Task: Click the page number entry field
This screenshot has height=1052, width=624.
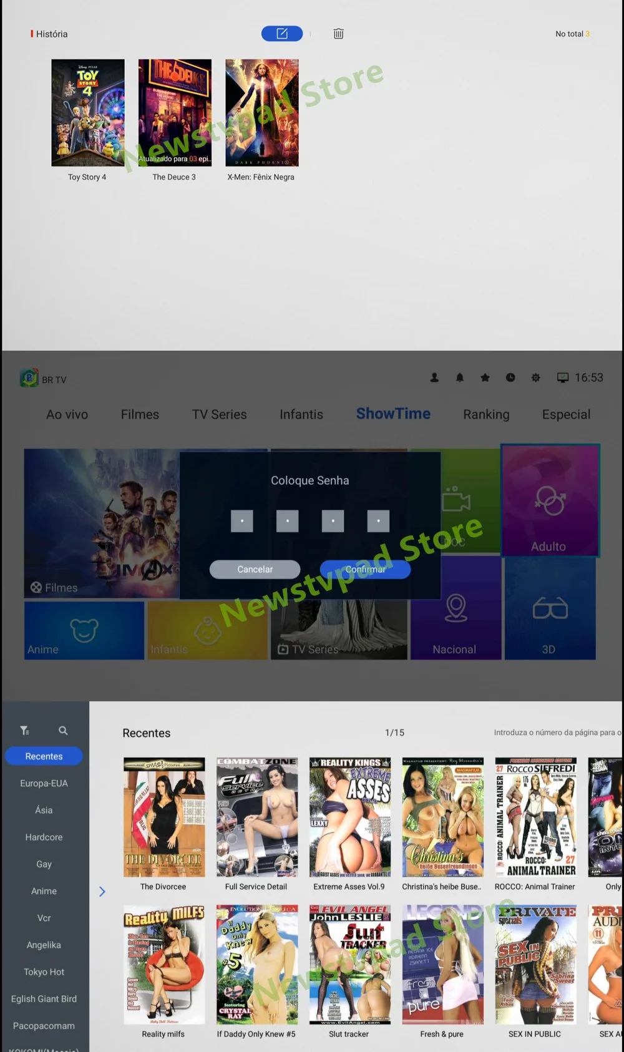Action: tap(558, 733)
